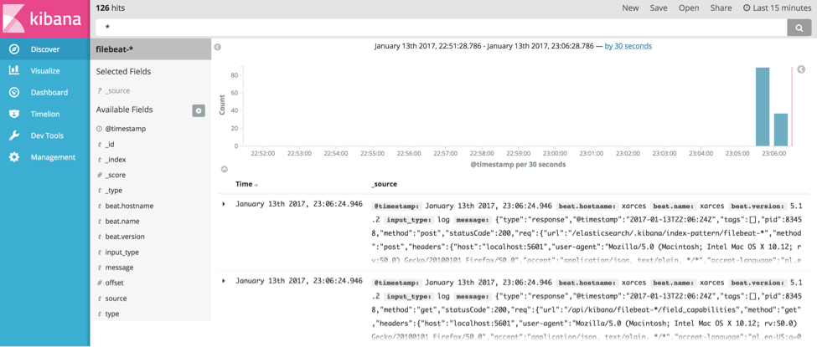This screenshot has width=817, height=347.
Task: Click type field at list bottom
Action: (x=112, y=314)
